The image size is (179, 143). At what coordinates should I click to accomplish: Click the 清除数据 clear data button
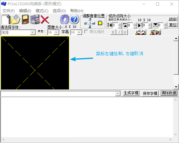[x=169, y=93]
